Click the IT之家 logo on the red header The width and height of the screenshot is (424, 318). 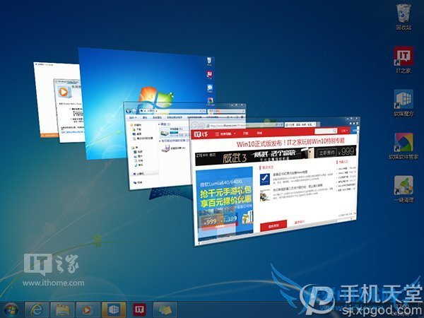(201, 134)
